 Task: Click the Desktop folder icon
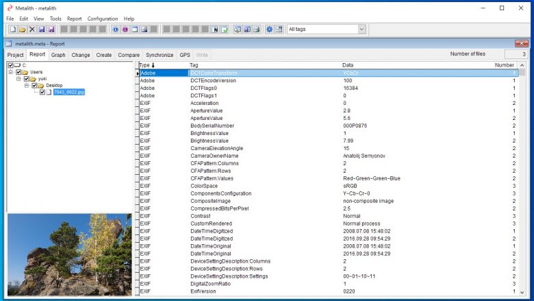pos(41,85)
